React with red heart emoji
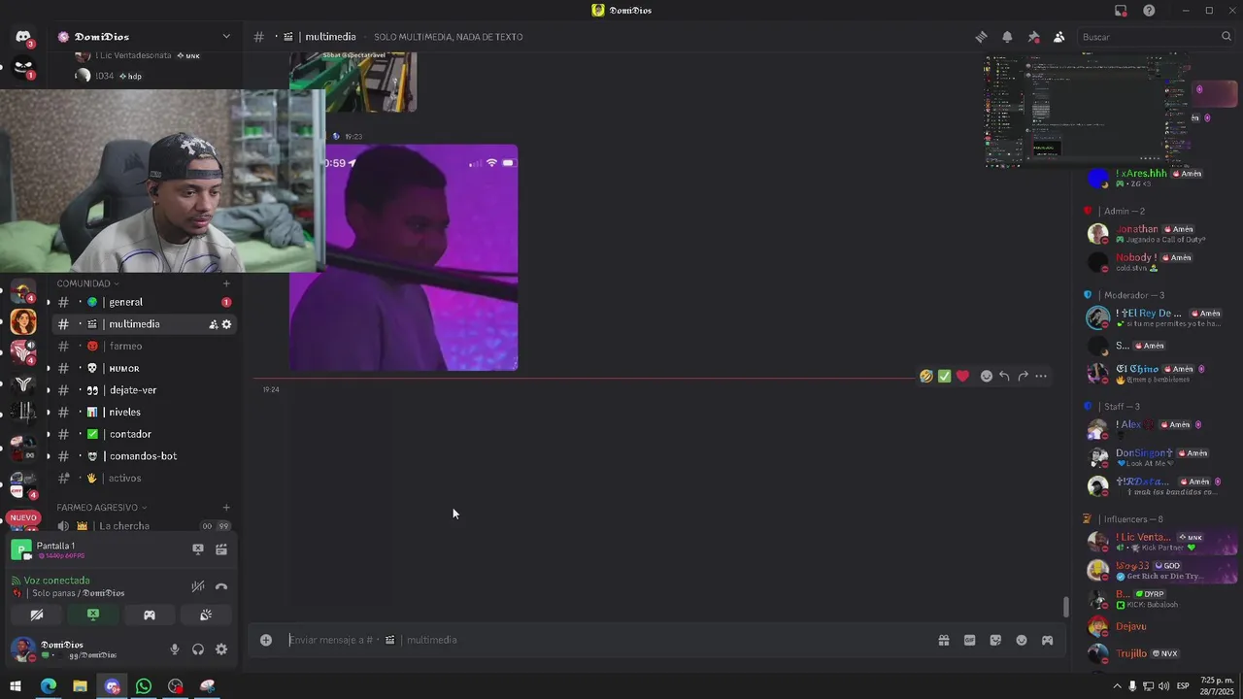This screenshot has height=699, width=1243. pyautogui.click(x=962, y=376)
